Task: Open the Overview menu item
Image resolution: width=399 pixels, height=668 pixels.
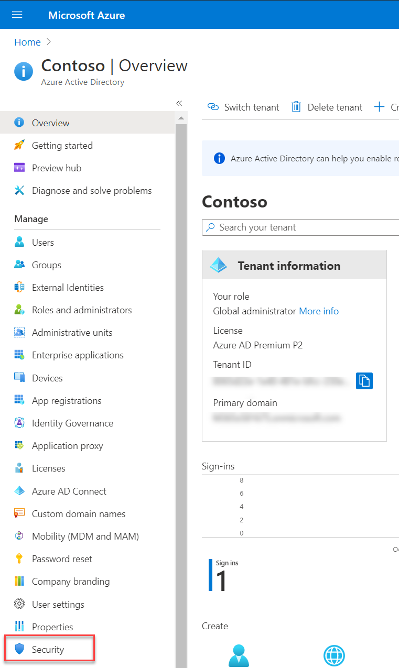Action: click(x=87, y=123)
